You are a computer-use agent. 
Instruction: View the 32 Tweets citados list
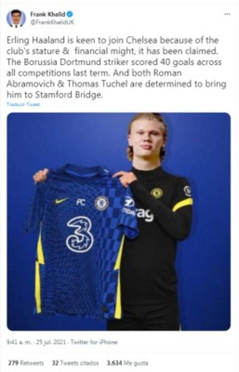(75, 363)
